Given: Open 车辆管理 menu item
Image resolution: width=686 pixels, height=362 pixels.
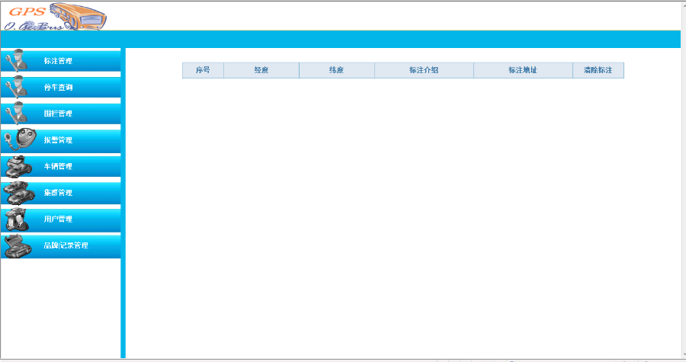Looking at the screenshot, I should coord(60,166).
